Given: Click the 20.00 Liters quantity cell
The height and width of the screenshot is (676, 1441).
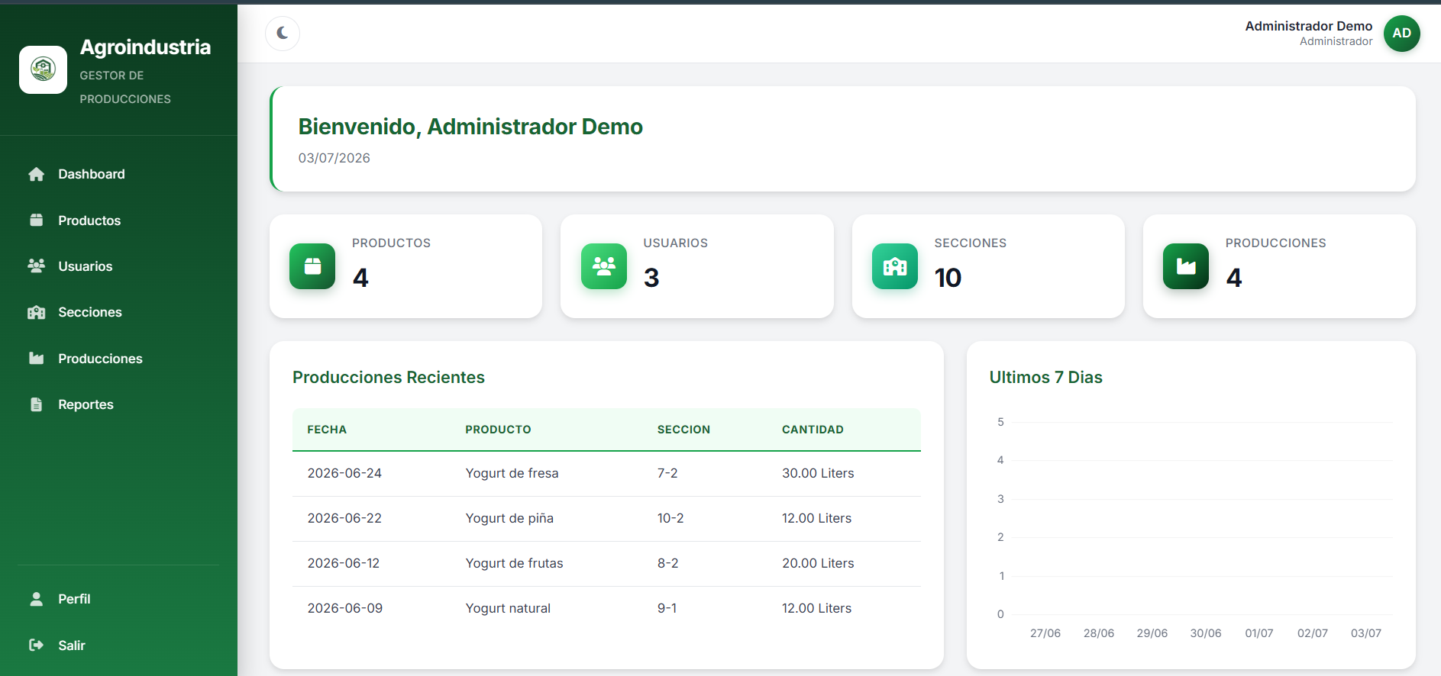Looking at the screenshot, I should click(818, 563).
